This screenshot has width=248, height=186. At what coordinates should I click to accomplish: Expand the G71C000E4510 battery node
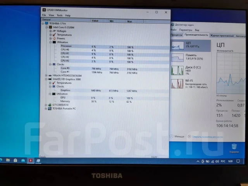(46, 105)
